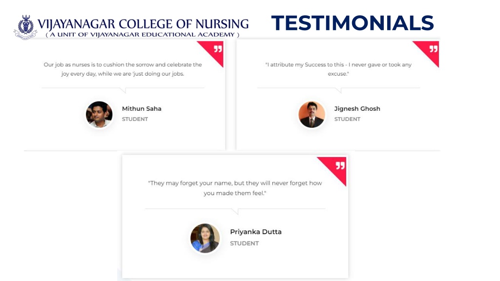Click the Vijayanagar Educational Academy subtitle
The height and width of the screenshot is (281, 500).
tap(142, 35)
